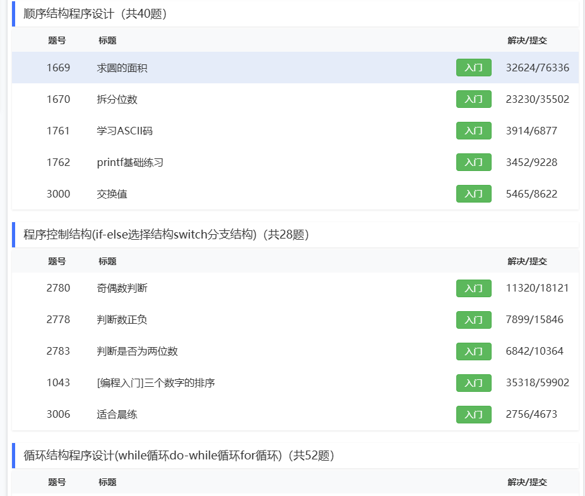Screen dimensions: 585x496
Task: Click the 23230/35502 solve statistic
Action: tap(538, 99)
